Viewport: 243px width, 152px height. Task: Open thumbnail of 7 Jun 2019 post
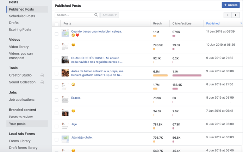tap(65, 113)
